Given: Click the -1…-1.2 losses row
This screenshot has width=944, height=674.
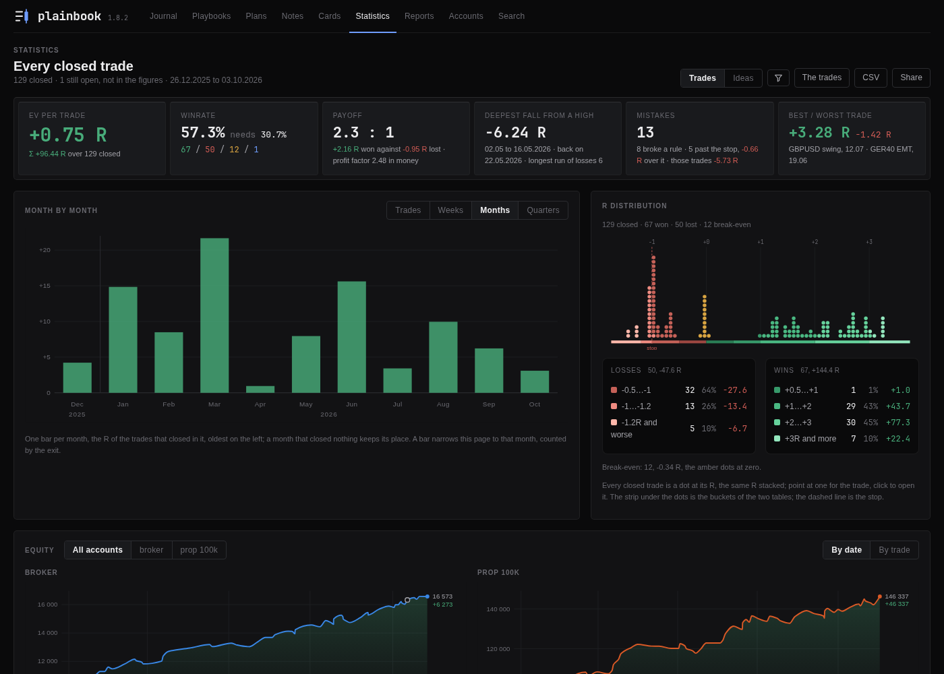Looking at the screenshot, I should pyautogui.click(x=679, y=406).
